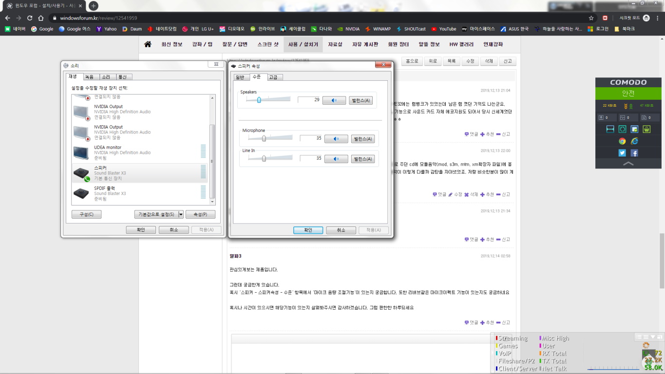665x374 pixels.
Task: Open the 최신 정보 menu
Action: (172, 44)
